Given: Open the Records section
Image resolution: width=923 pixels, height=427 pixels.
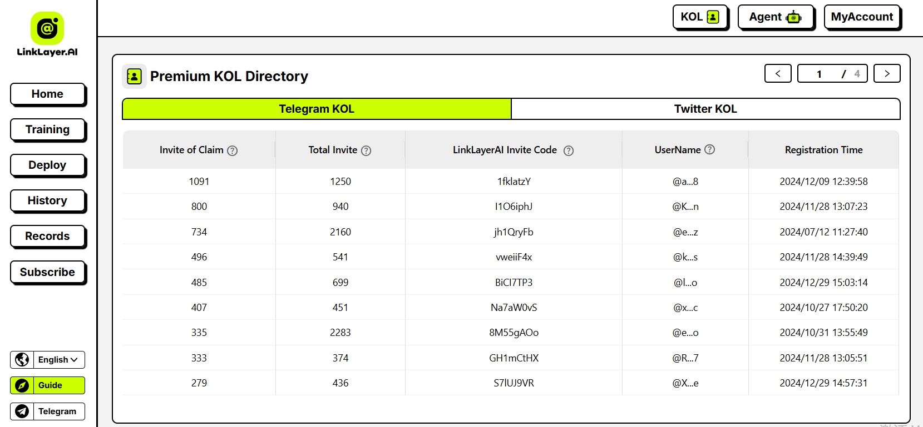Looking at the screenshot, I should click(48, 237).
